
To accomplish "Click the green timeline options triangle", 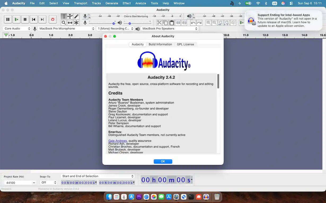I will coord(6,35).
